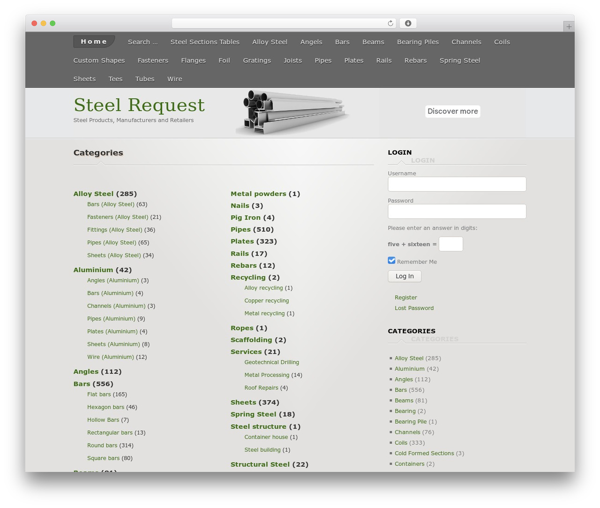Select Bearing Piles in navigation menu
The image size is (600, 508).
click(418, 42)
